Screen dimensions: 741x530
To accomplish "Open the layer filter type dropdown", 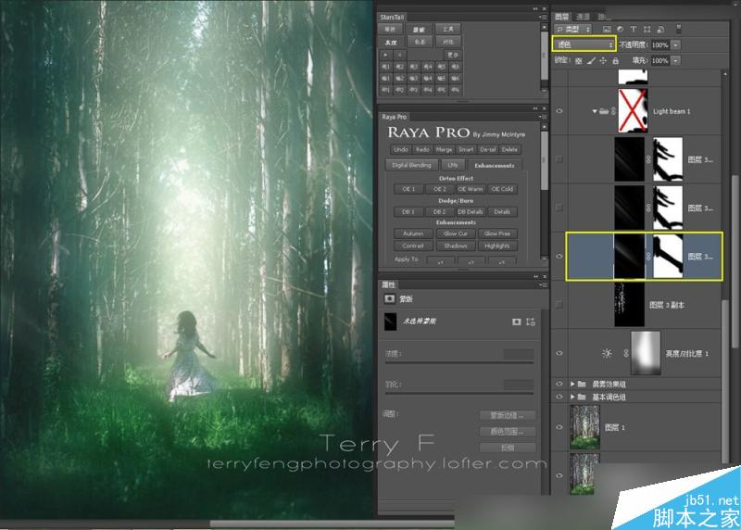I will [573, 30].
